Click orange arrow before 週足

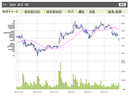point(77,12)
